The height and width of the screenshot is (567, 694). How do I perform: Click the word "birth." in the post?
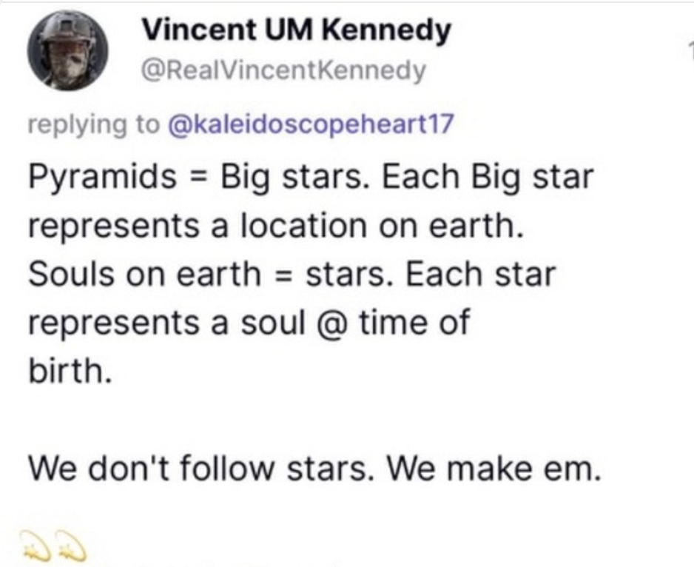click(x=70, y=370)
